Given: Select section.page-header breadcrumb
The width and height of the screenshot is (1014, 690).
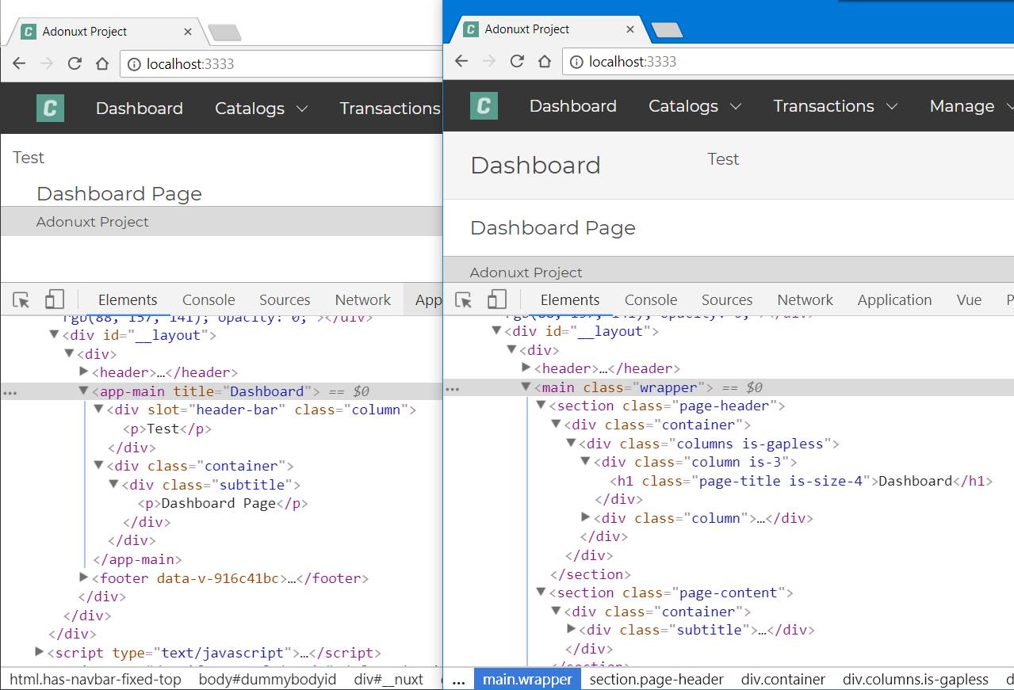Looking at the screenshot, I should (656, 680).
